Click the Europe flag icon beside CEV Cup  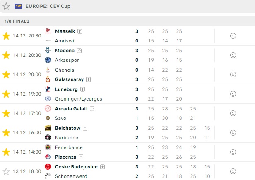[19, 6]
